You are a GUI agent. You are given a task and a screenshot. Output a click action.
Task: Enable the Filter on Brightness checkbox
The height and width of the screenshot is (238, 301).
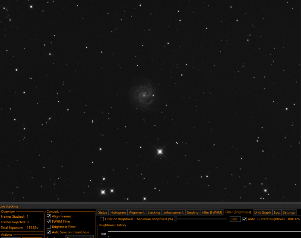coord(102,219)
